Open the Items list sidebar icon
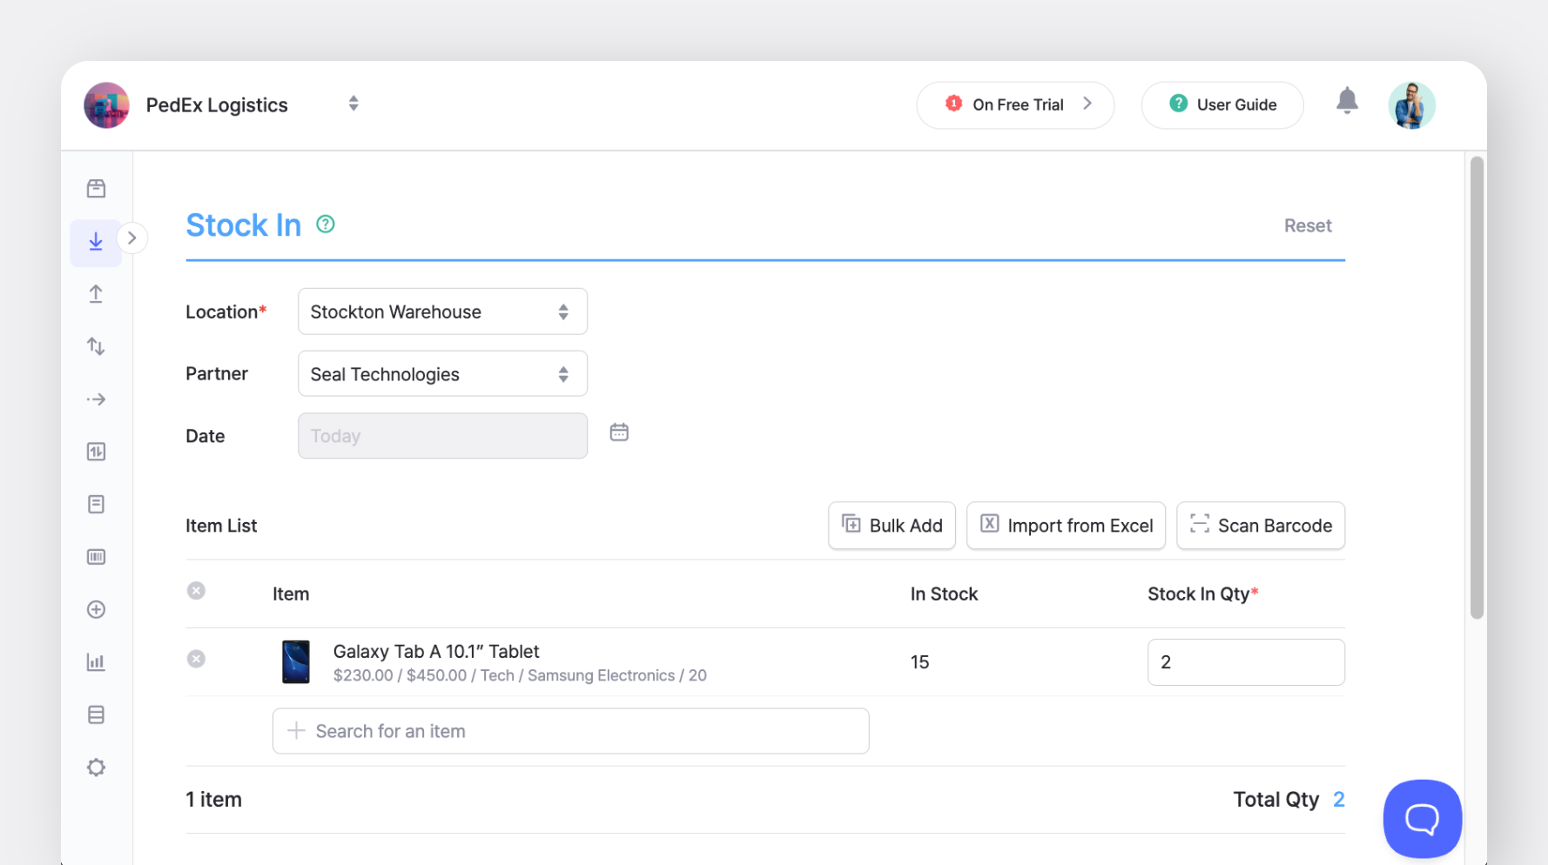Image resolution: width=1548 pixels, height=865 pixels. (96, 187)
